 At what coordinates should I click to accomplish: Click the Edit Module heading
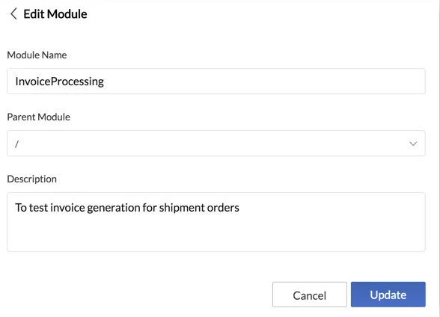tap(55, 14)
